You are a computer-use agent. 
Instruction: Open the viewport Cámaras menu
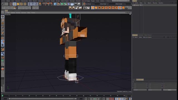pos(13,13)
